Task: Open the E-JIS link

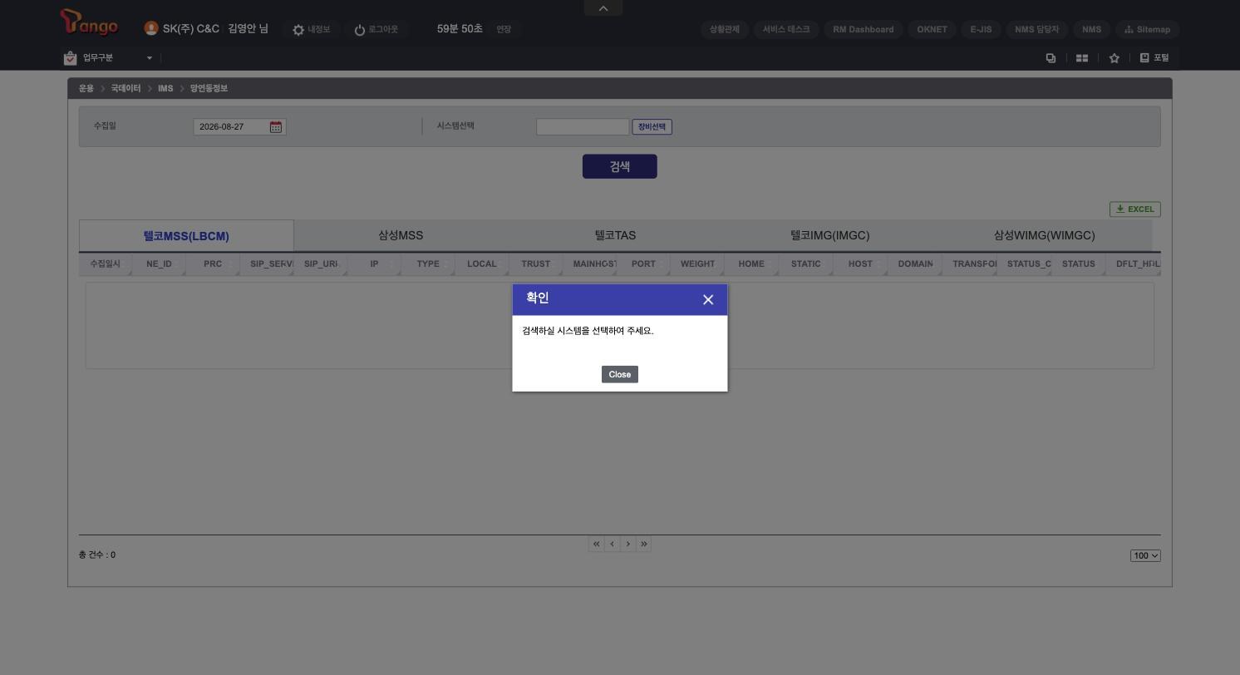Action: point(981,29)
